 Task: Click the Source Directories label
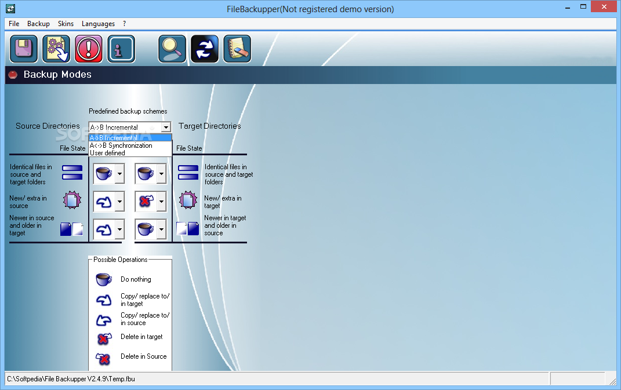[48, 126]
